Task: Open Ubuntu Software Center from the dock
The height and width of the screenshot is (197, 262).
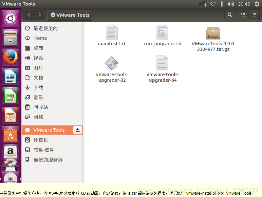Action: pos(10,135)
